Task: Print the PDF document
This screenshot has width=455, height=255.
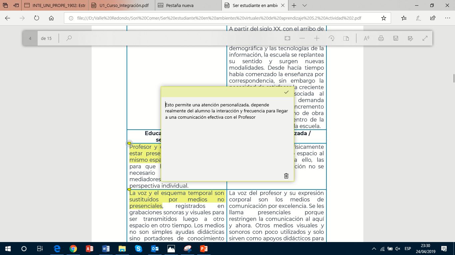Action: coord(381,38)
